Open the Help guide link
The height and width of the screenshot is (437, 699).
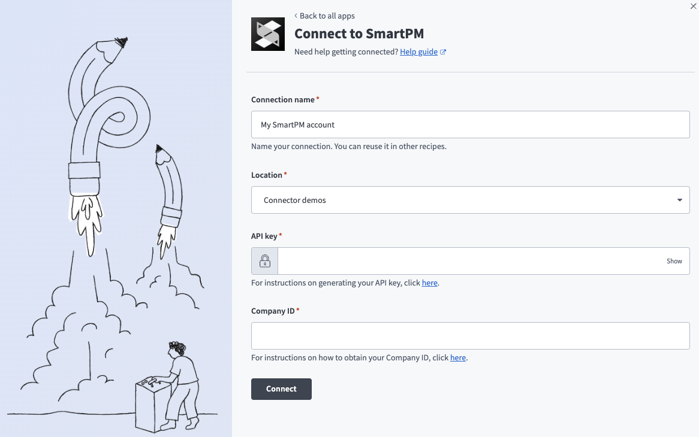point(418,51)
